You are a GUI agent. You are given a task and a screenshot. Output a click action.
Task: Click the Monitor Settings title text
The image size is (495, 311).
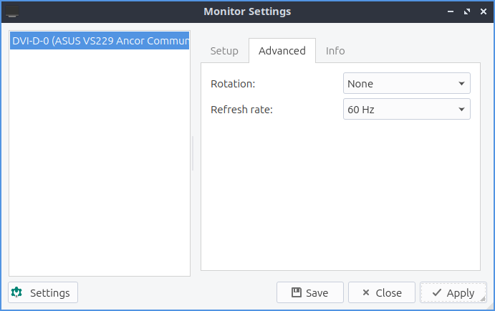(x=247, y=11)
